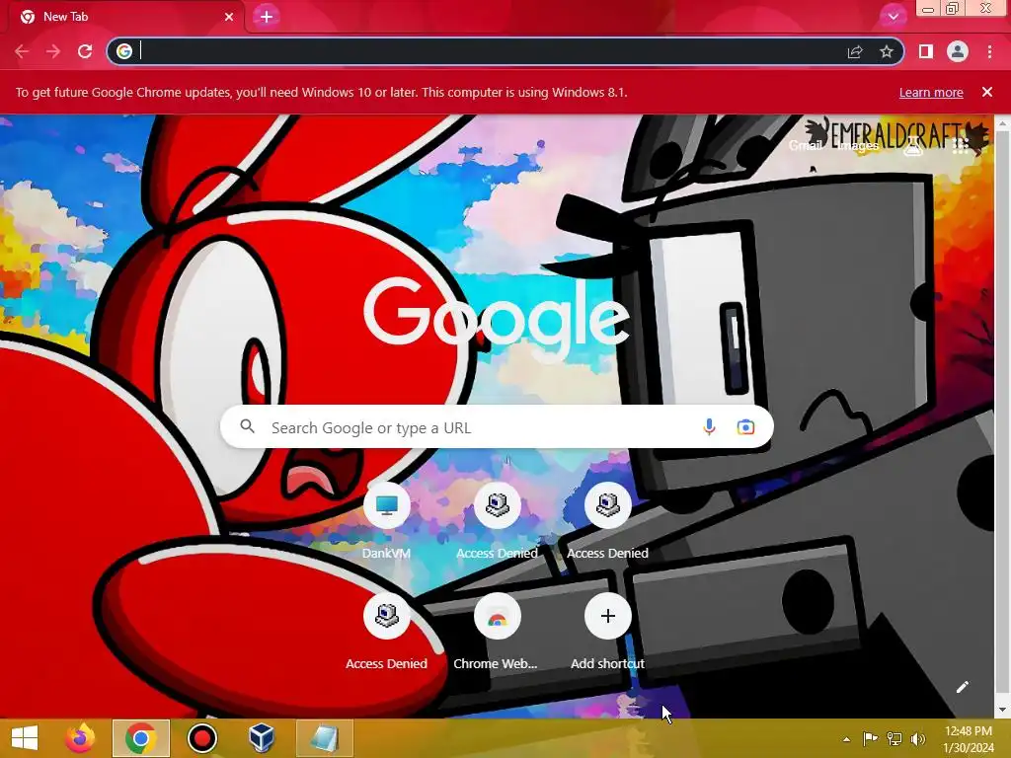
Task: Open the red record app in taskbar
Action: 201,738
